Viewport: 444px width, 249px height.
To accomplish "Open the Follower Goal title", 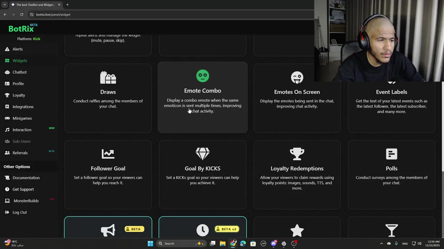I will click(x=108, y=168).
